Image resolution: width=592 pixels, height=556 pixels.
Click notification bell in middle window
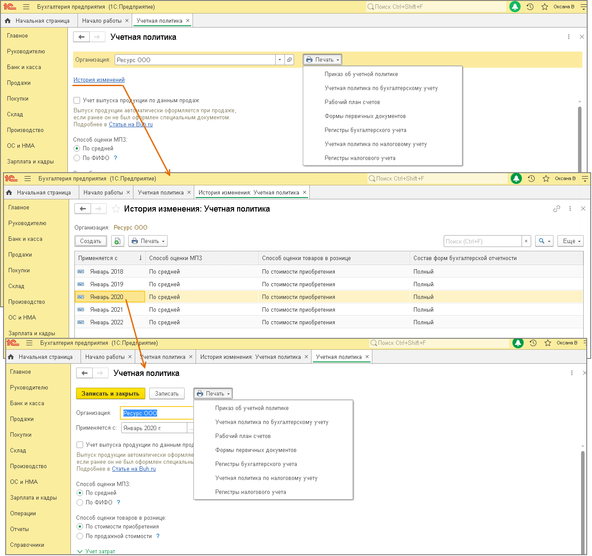(516, 178)
